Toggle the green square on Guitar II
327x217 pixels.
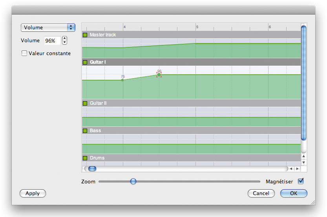pos(85,103)
